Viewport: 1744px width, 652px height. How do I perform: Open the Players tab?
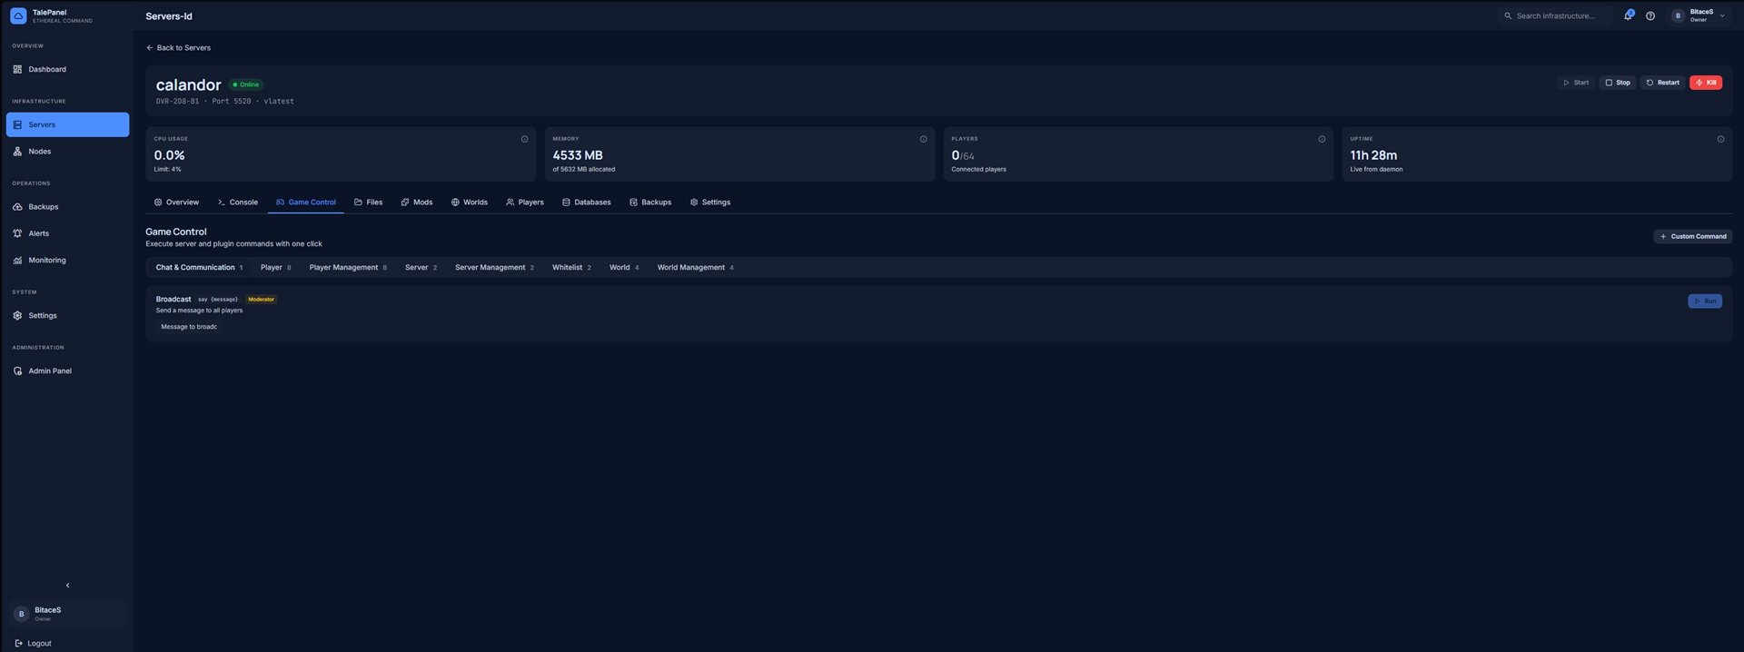click(x=525, y=203)
